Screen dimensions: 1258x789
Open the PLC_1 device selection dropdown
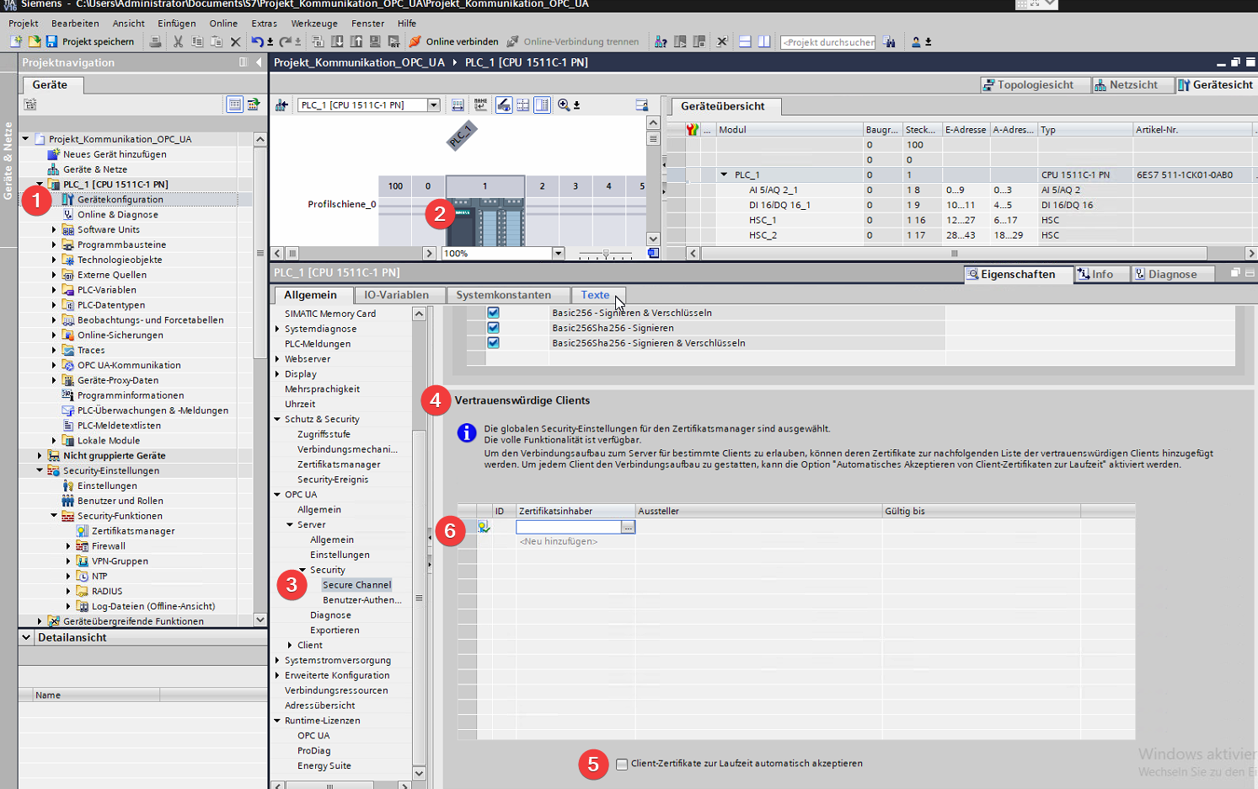tap(434, 105)
